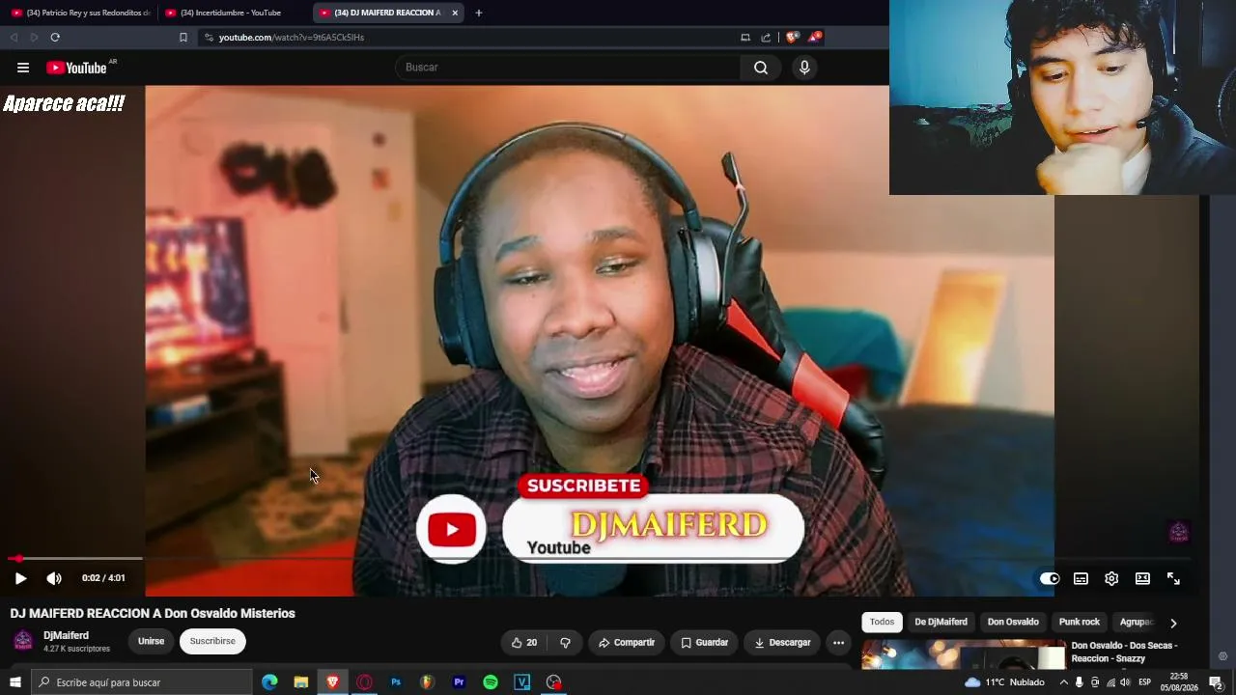Share the page from the address bar
The image size is (1236, 695).
[x=766, y=38]
